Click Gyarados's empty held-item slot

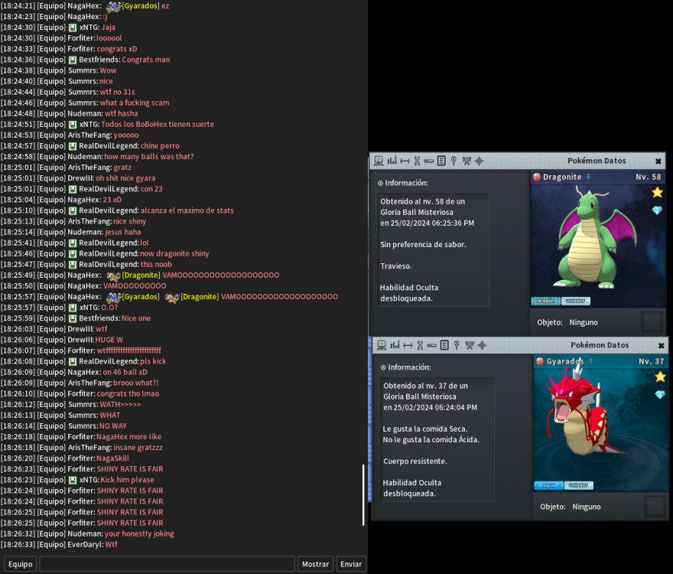pyautogui.click(x=655, y=506)
